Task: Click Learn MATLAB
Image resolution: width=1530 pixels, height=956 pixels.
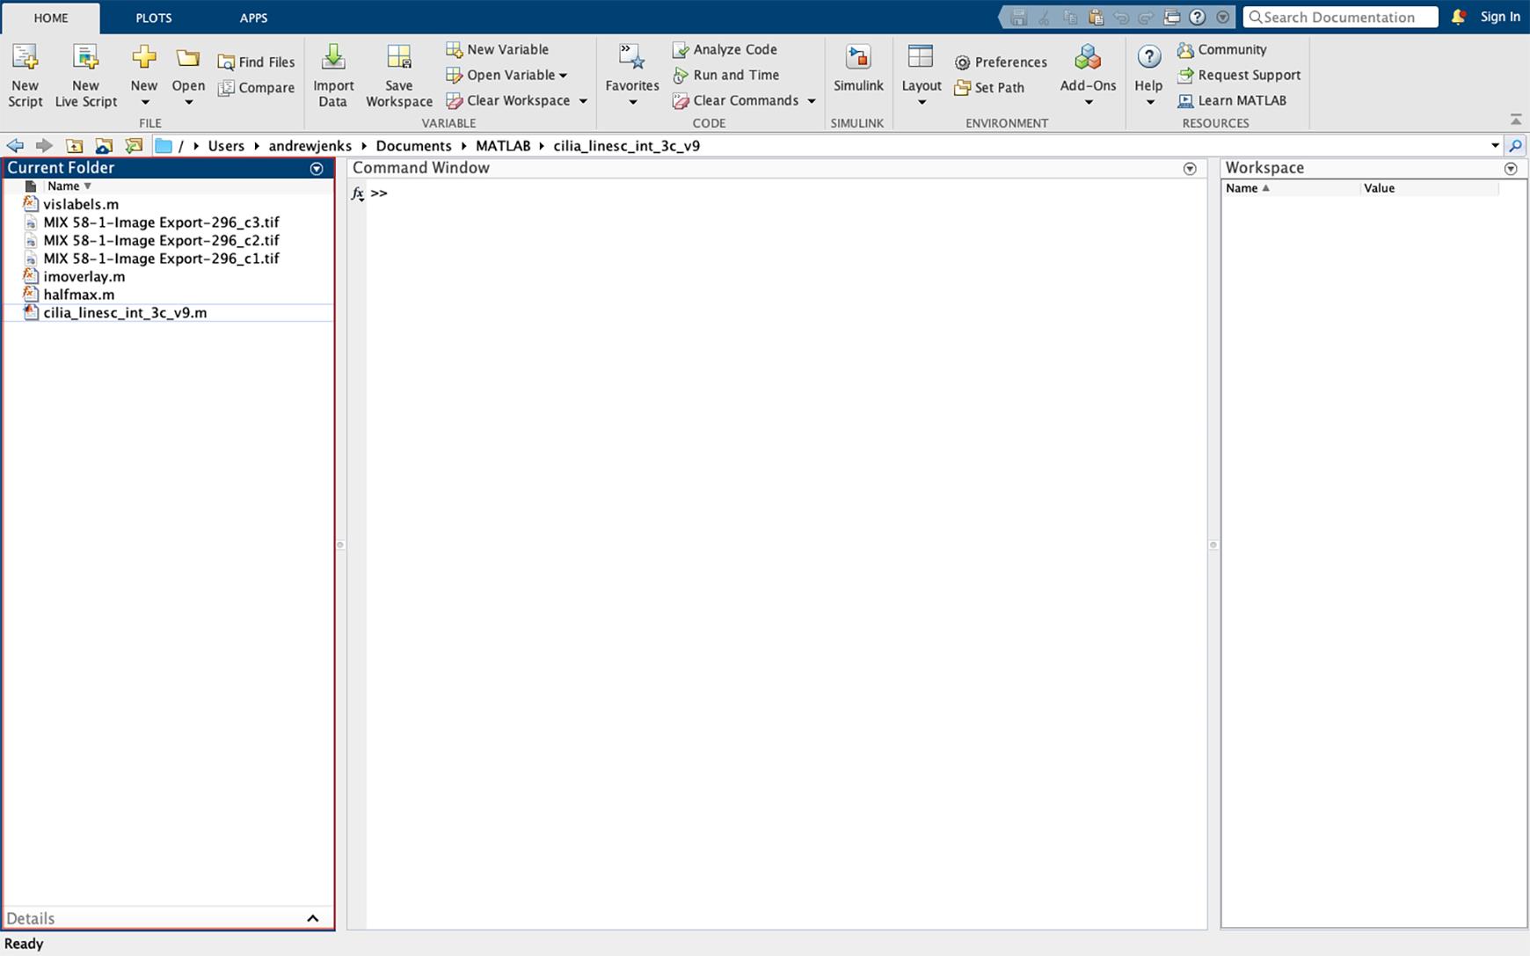Action: click(x=1232, y=100)
